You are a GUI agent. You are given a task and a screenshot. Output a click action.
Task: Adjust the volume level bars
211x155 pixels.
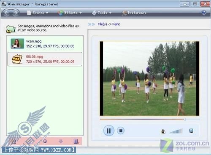tap(176, 131)
